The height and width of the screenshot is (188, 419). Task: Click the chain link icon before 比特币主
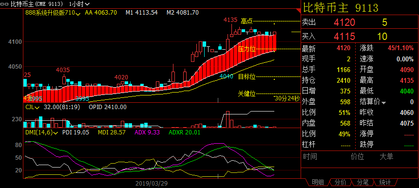pos(4,4)
